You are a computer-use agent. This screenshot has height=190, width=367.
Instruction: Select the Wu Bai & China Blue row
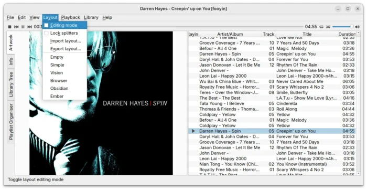272,81
